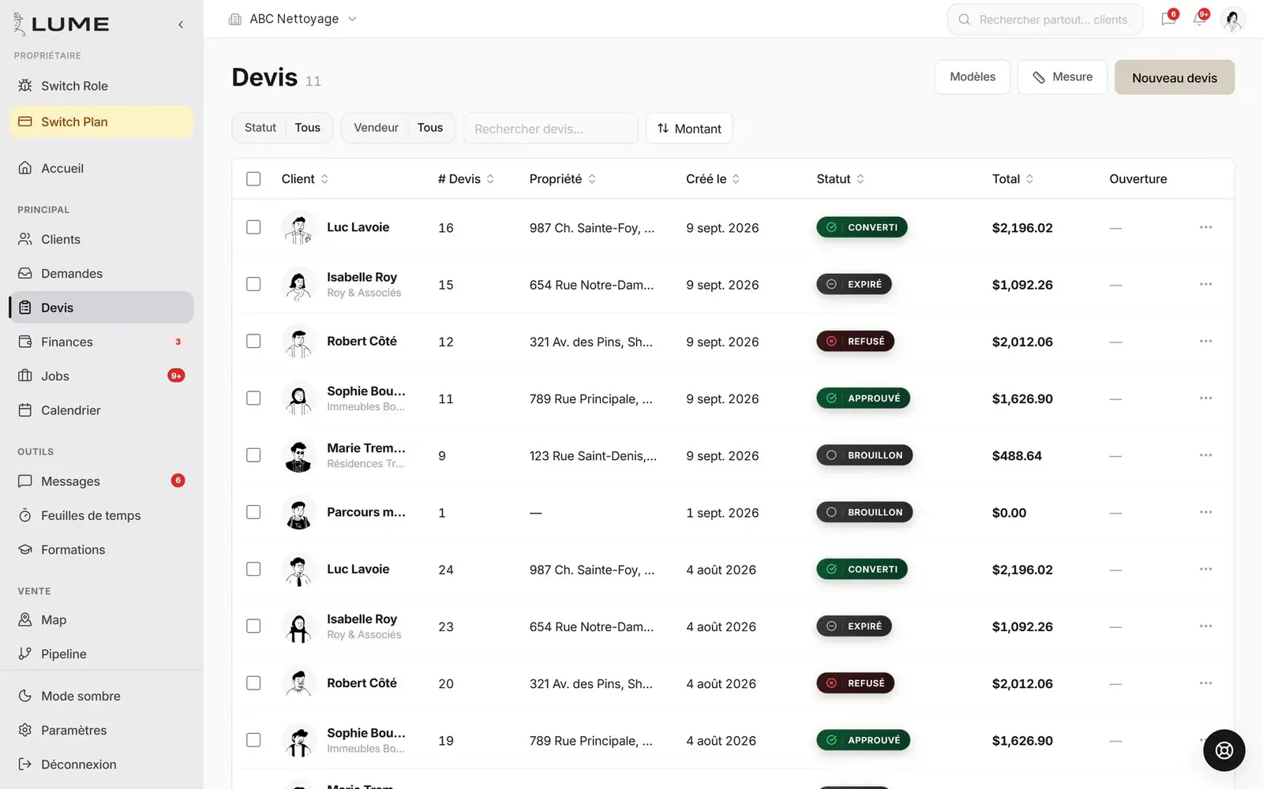Viewport: 1263px width, 789px height.
Task: Open the Montant sort button
Action: pyautogui.click(x=689, y=129)
